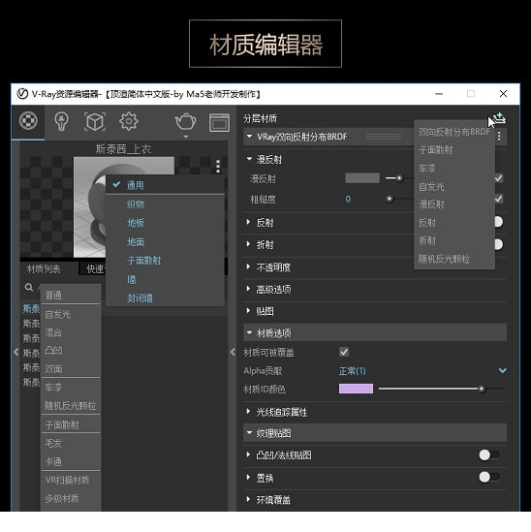Collapse the 漫反射 section

pyautogui.click(x=249, y=159)
